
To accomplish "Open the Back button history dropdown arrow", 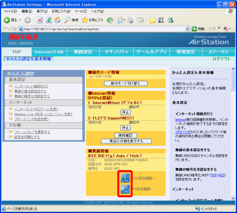I will [x=19, y=20].
